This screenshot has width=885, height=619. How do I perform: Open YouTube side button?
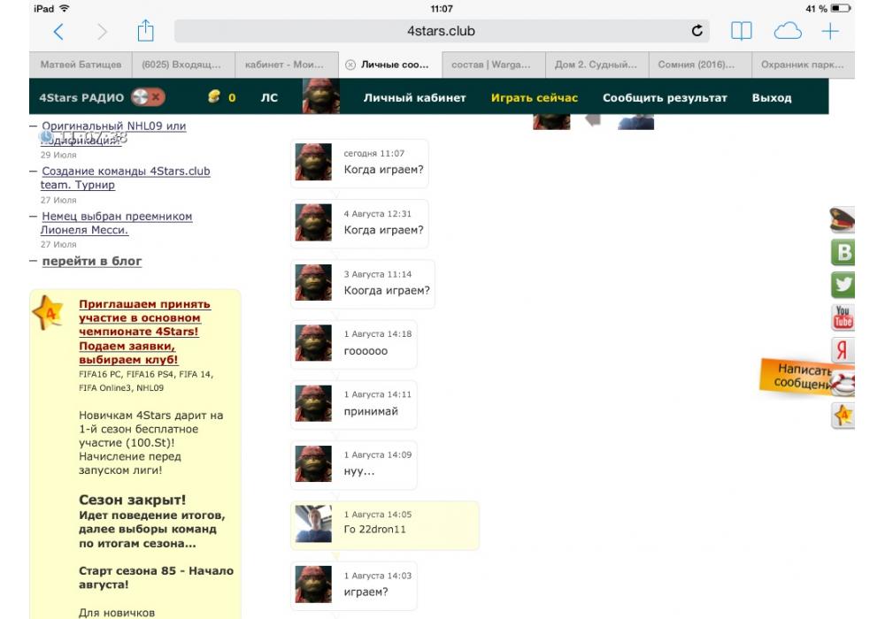tap(843, 317)
